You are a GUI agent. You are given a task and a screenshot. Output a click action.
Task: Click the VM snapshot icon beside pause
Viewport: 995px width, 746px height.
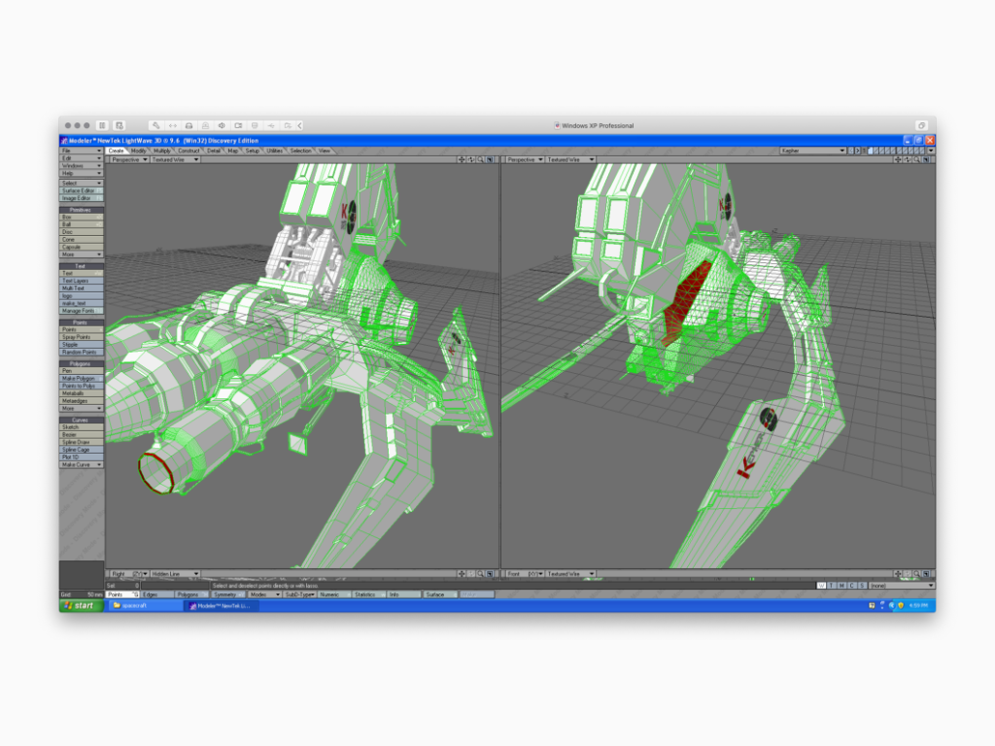point(120,125)
